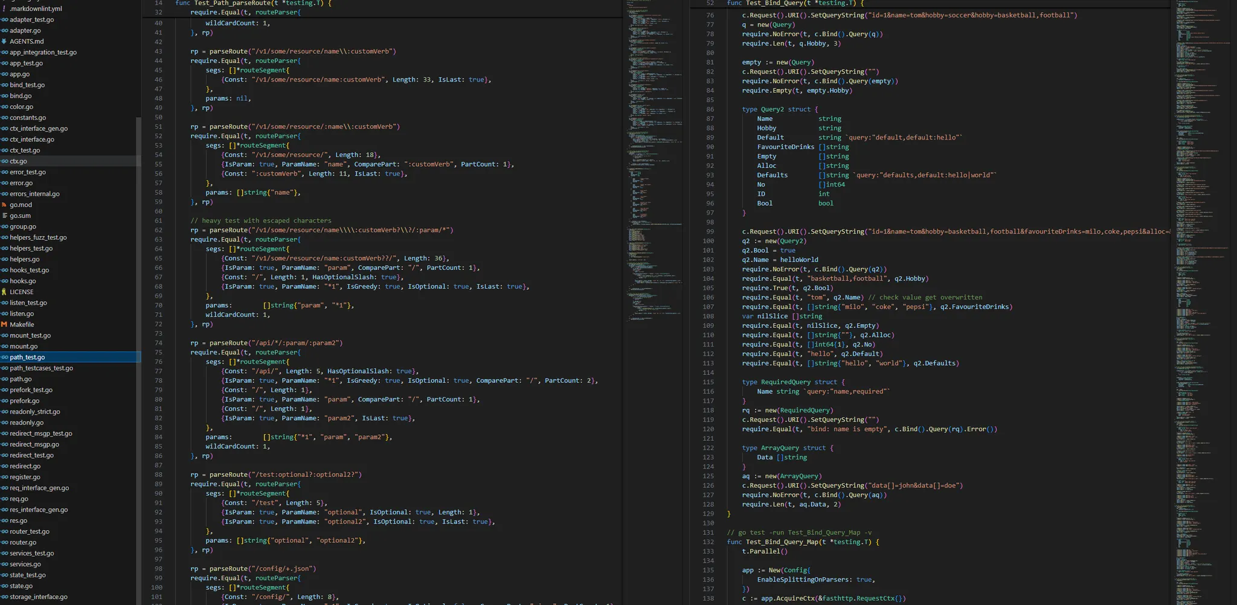Viewport: 1237px width, 605px height.
Task: Click the Go icon beside ctx_interface_gen.go
Action: pyautogui.click(x=4, y=129)
